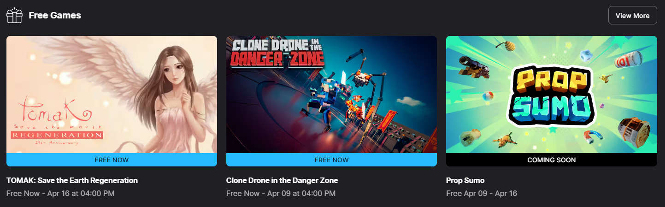Screen dimensions: 665x207
Task: Click the FREE NOW banner under Clone Drone
Action: pos(331,160)
